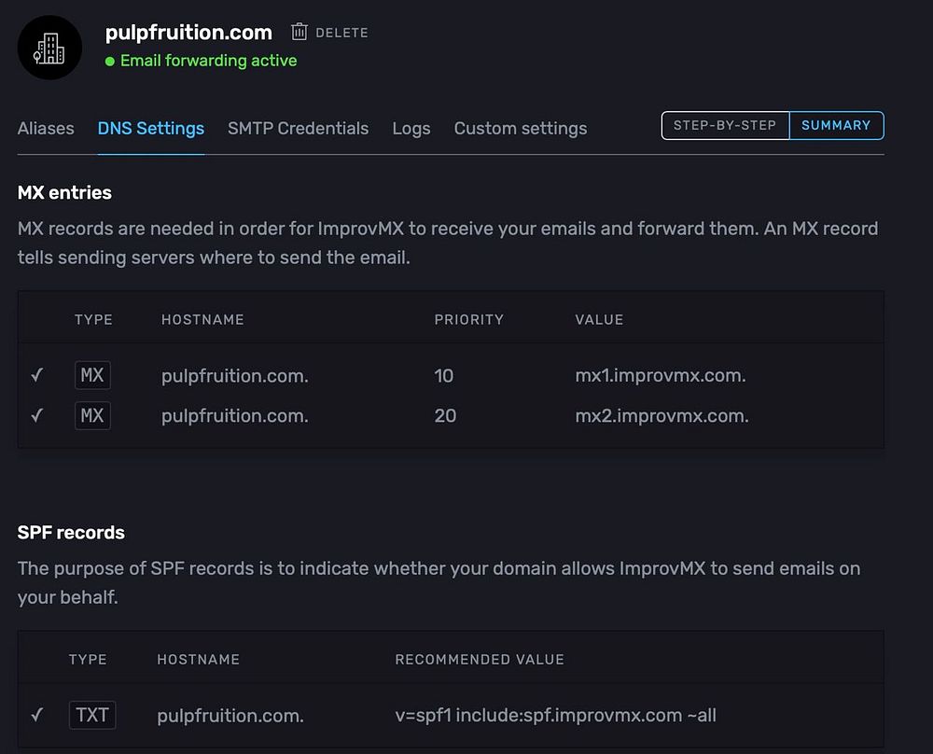Select the DNS Settings tab

pyautogui.click(x=151, y=129)
